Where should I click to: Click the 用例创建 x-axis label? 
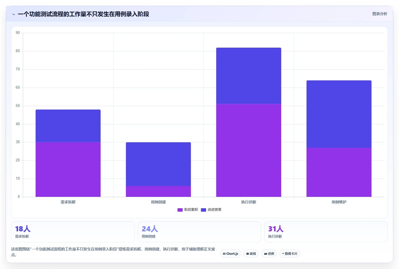click(158, 202)
